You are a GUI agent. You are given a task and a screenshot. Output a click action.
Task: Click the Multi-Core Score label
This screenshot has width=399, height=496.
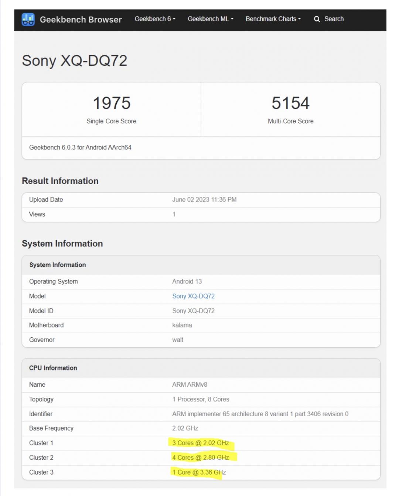tap(290, 121)
